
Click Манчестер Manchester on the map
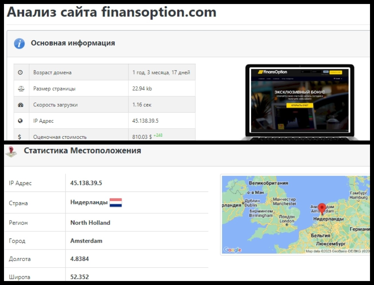pyautogui.click(x=285, y=201)
